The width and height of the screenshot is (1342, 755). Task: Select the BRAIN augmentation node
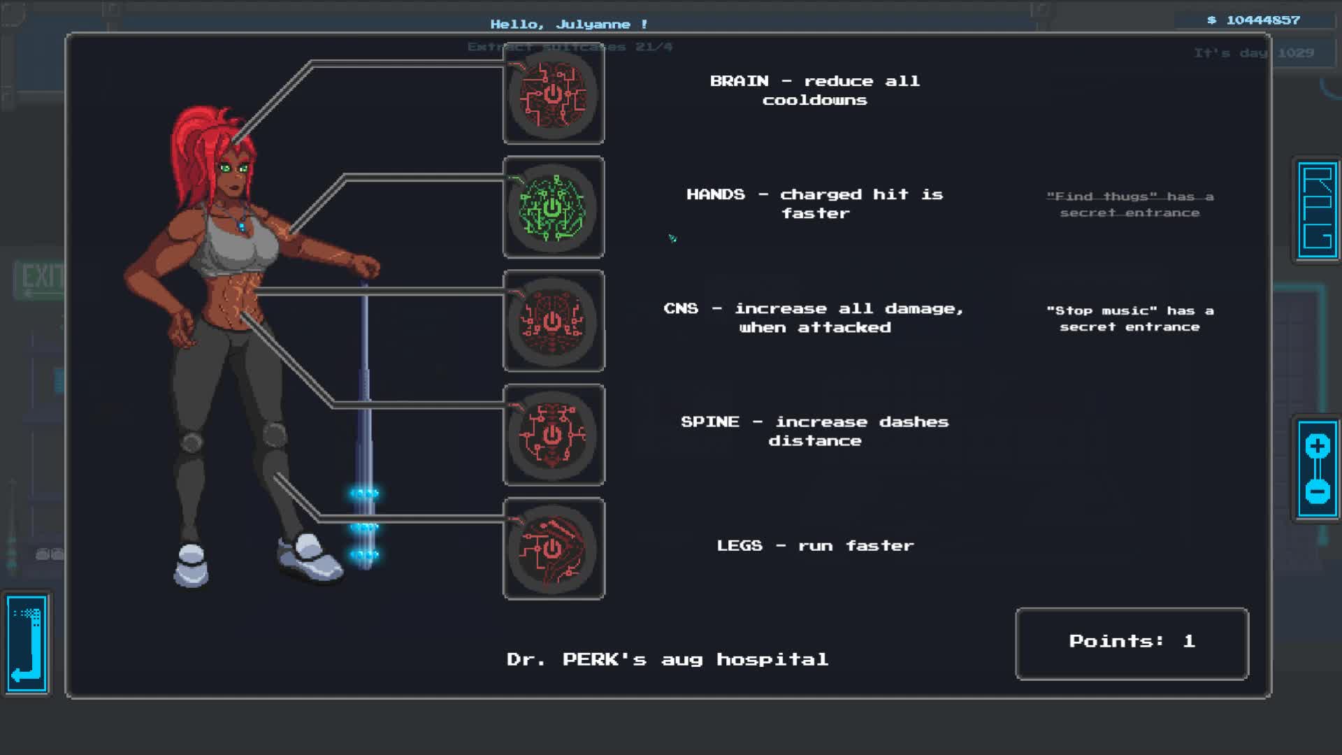(553, 96)
